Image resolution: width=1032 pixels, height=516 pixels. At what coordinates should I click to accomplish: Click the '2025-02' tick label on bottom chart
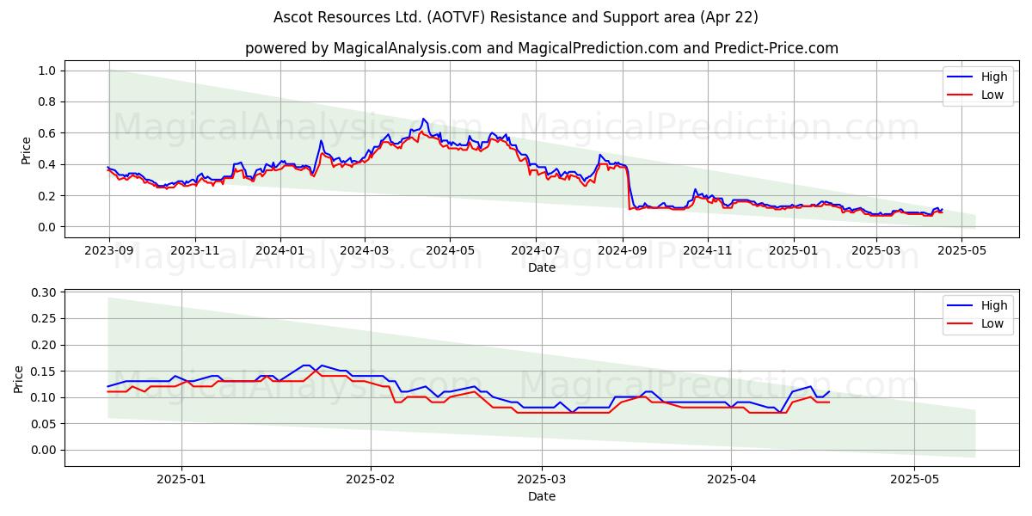372,480
